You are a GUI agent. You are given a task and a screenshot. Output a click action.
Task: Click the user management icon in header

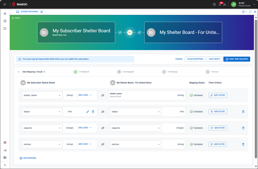pyautogui.click(x=225, y=4)
